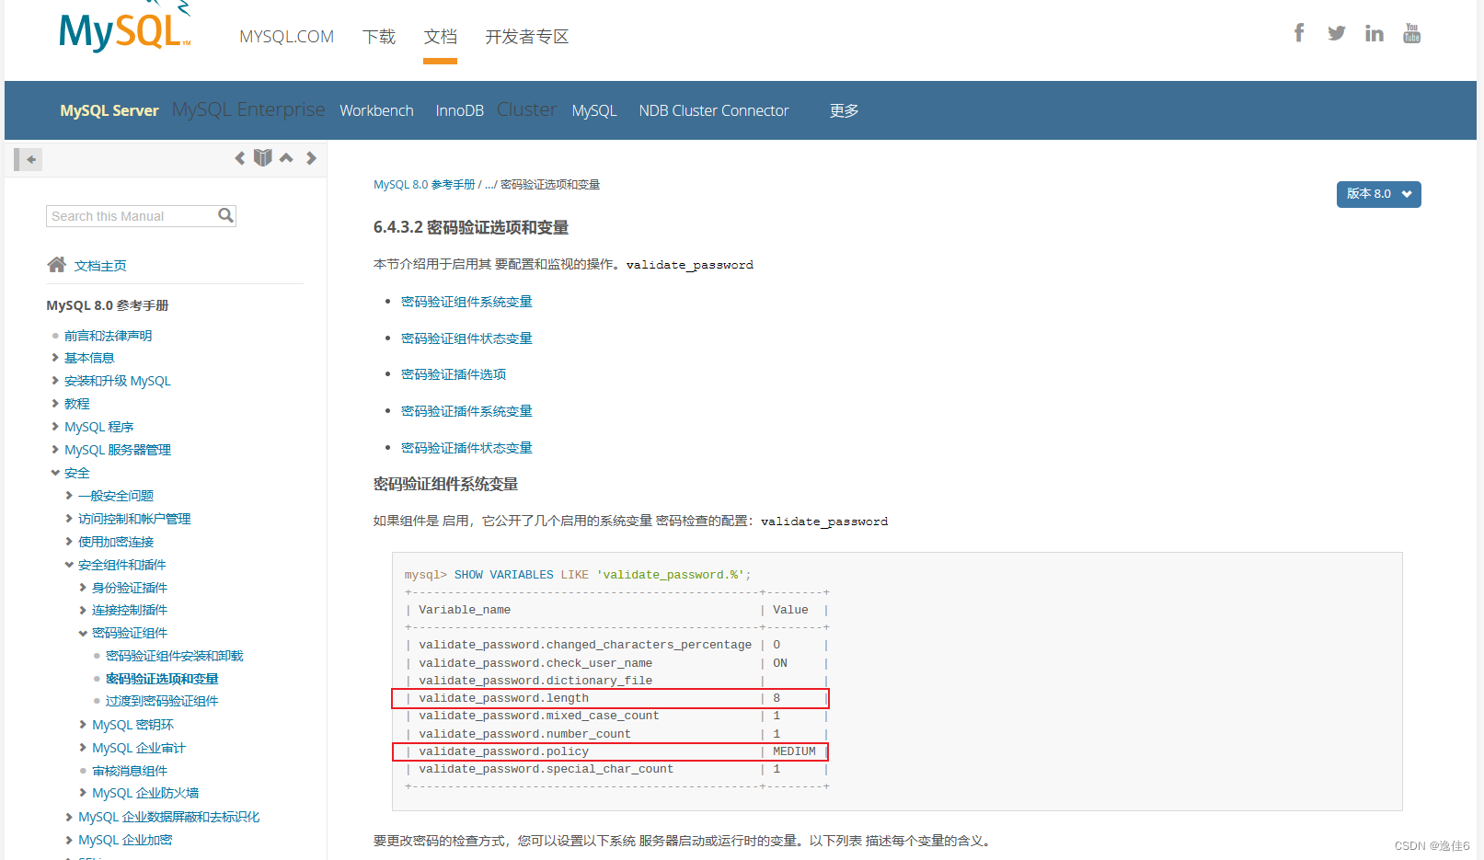Expand the MySQL 企业加密 tree node
The image size is (1484, 860).
pos(69,840)
